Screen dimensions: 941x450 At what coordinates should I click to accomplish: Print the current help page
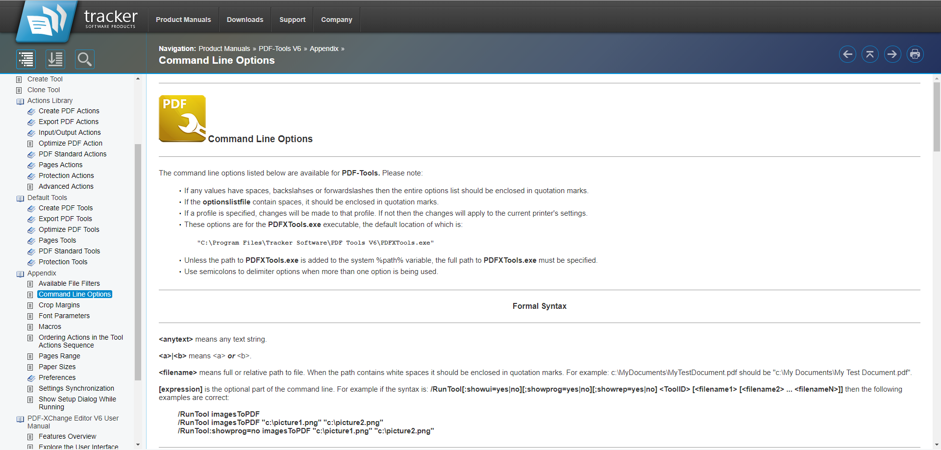[915, 54]
